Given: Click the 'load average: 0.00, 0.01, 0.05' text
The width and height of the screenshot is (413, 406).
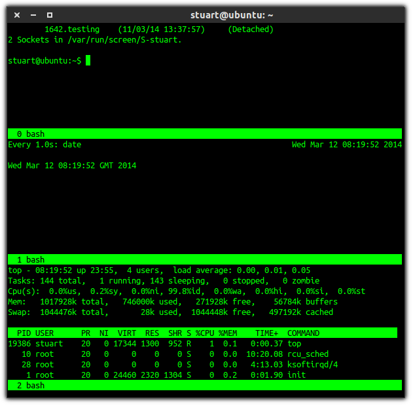Looking at the screenshot, I should click(242, 270).
